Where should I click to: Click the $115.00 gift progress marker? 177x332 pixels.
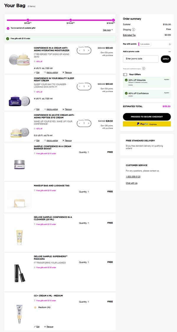71,20
